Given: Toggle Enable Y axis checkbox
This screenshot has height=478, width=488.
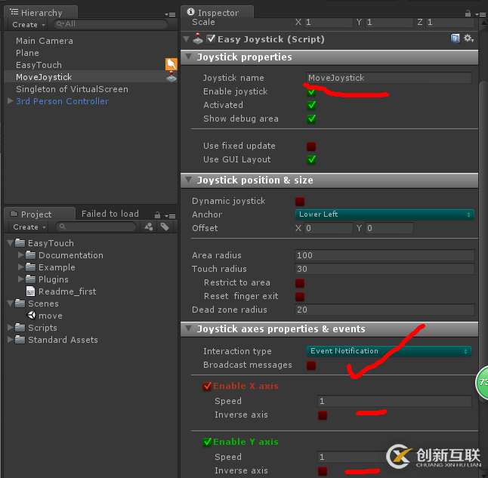Looking at the screenshot, I should pos(207,442).
